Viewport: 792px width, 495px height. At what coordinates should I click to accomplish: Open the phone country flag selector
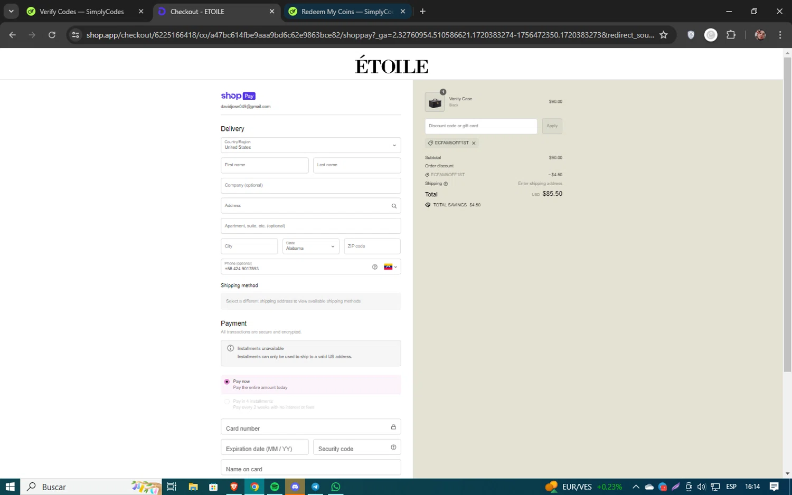[x=391, y=267]
